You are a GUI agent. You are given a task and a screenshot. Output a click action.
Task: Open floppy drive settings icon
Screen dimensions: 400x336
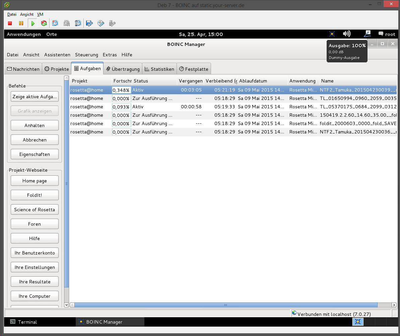click(89, 23)
